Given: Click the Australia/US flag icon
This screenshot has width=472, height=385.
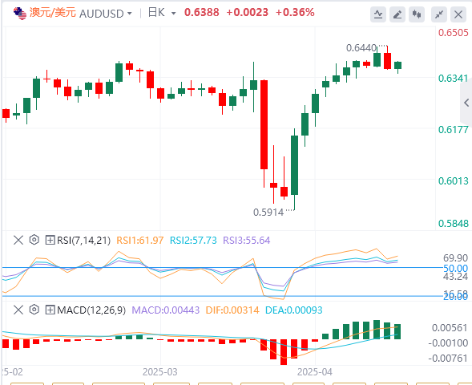Looking at the screenshot, I should click(x=20, y=14).
